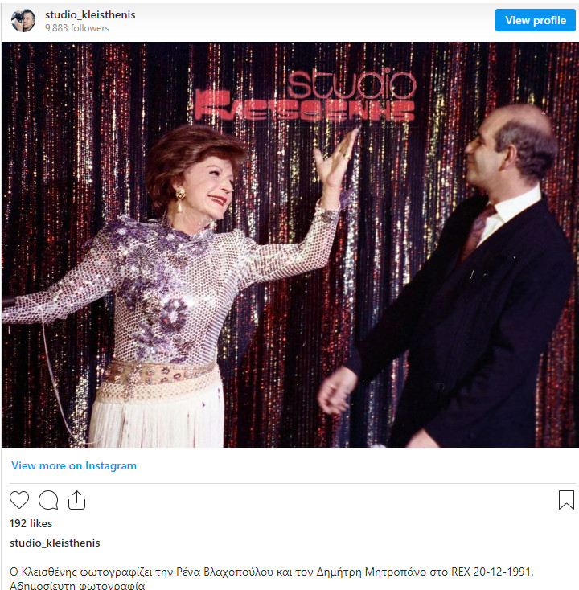Click the Greek caption text under the post
This screenshot has width=579, height=590.
click(272, 579)
